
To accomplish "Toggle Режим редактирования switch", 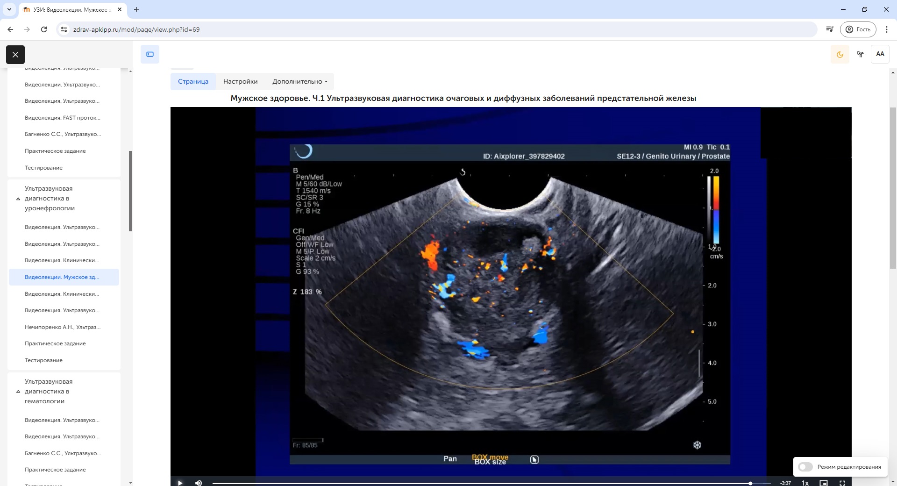I will [805, 467].
